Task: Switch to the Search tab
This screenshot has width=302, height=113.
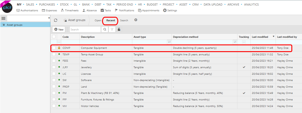Action: [124, 20]
